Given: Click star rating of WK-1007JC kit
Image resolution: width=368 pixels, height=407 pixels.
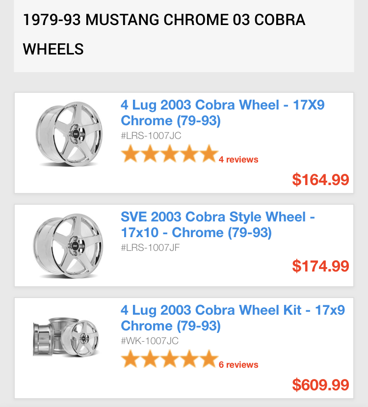Looking at the screenshot, I should pyautogui.click(x=170, y=359).
